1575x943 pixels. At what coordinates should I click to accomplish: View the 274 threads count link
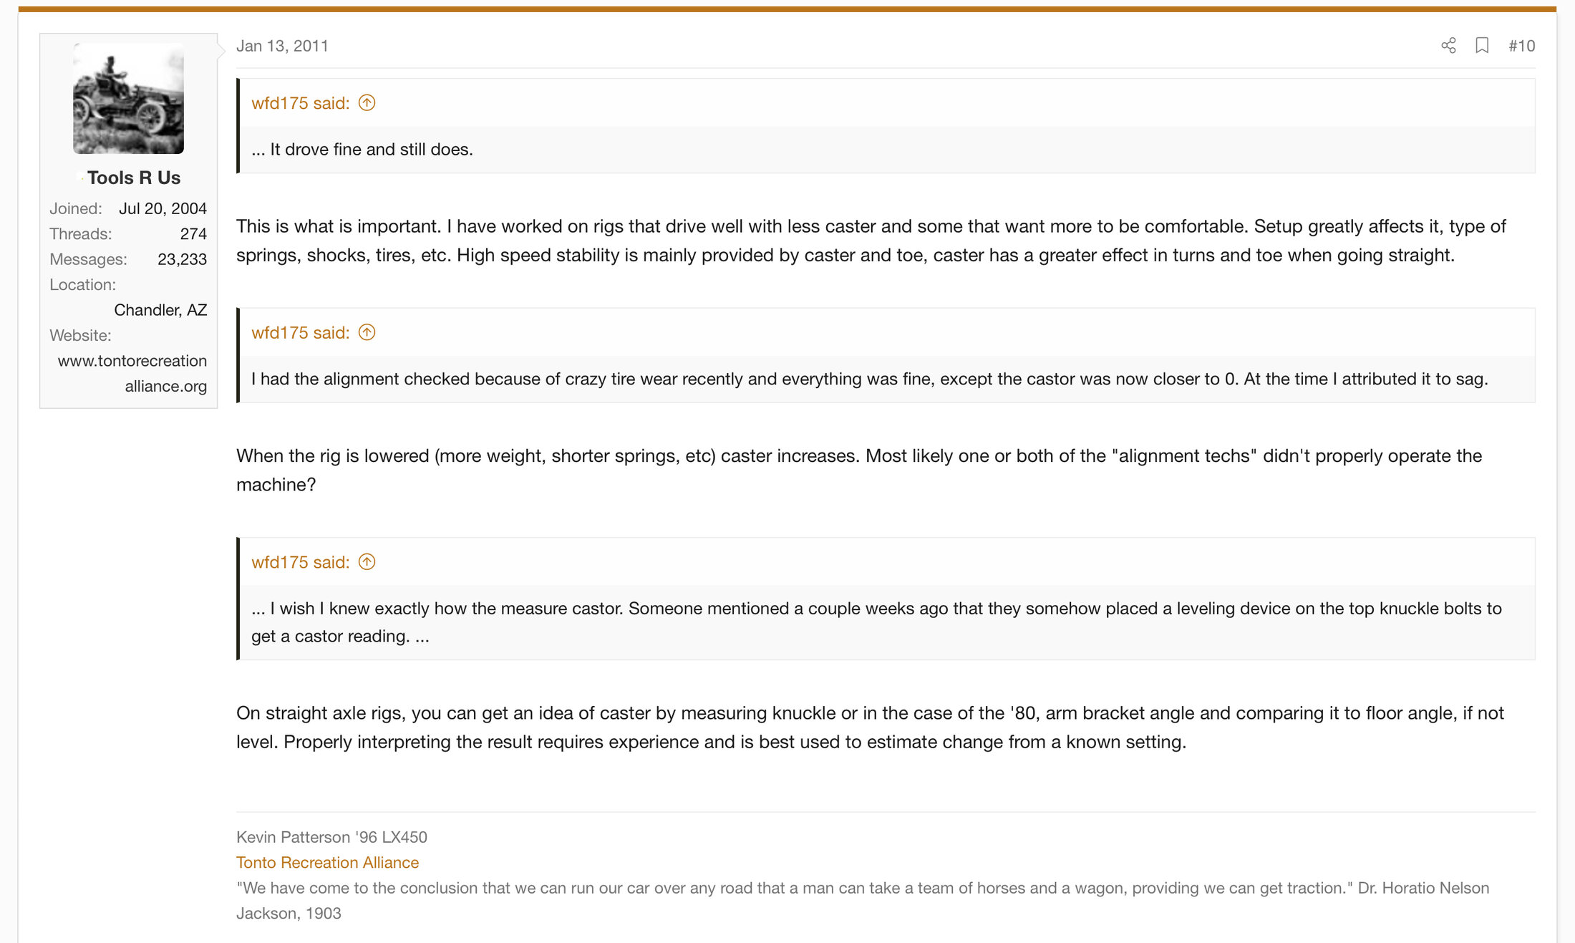coord(193,234)
